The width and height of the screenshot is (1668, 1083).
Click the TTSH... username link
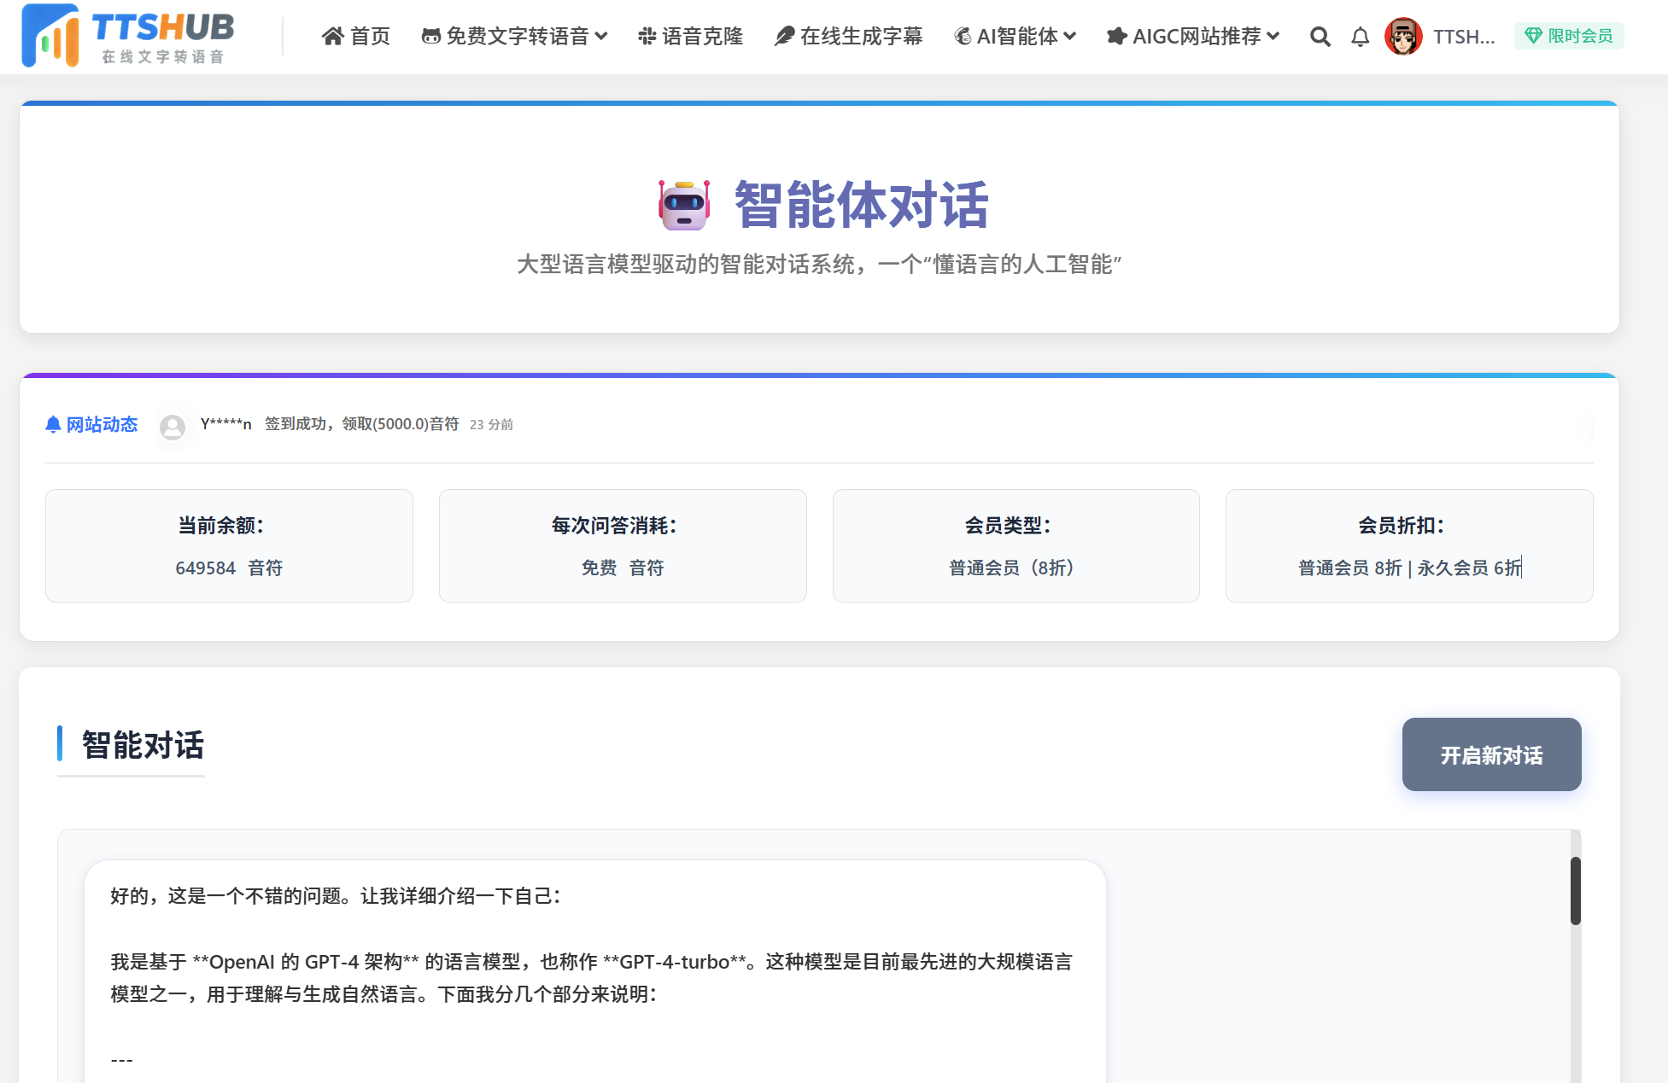tap(1463, 37)
